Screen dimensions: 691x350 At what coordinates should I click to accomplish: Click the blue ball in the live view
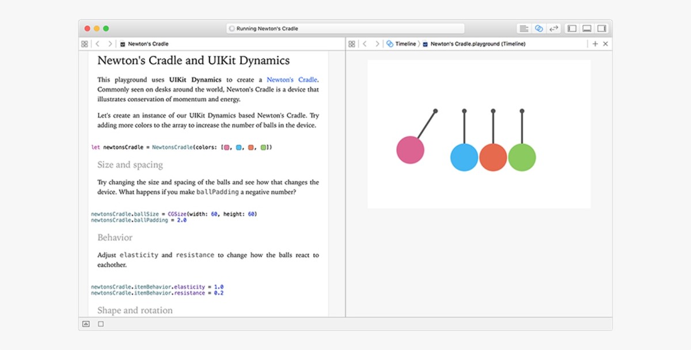point(464,157)
